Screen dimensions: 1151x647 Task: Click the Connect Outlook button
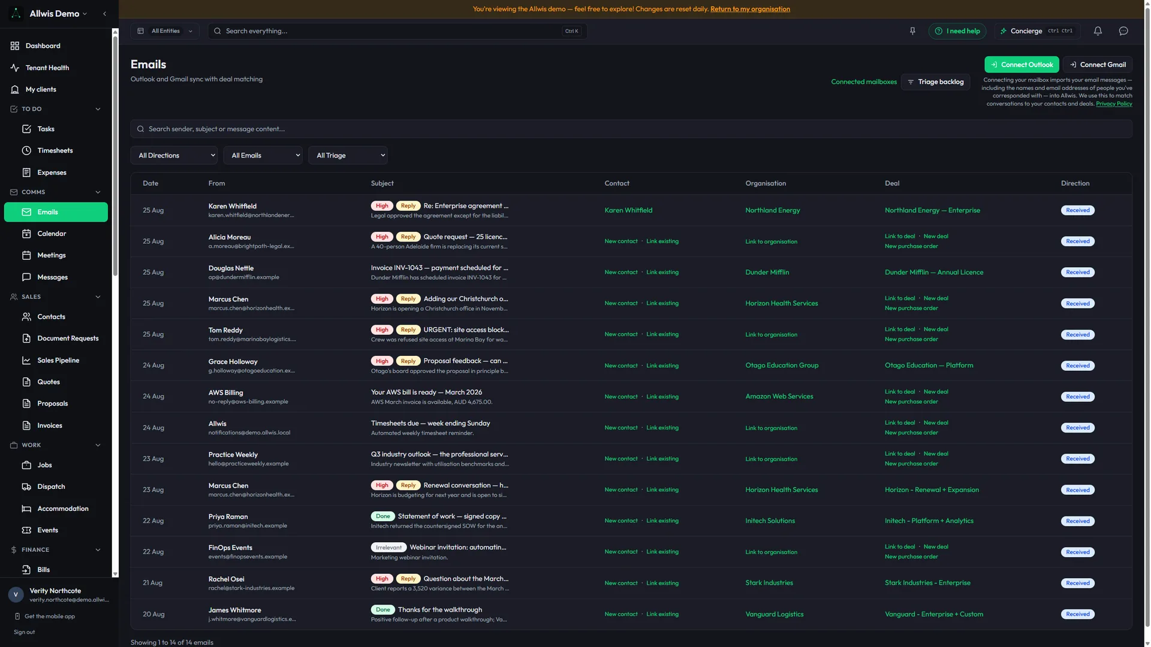pos(1022,65)
